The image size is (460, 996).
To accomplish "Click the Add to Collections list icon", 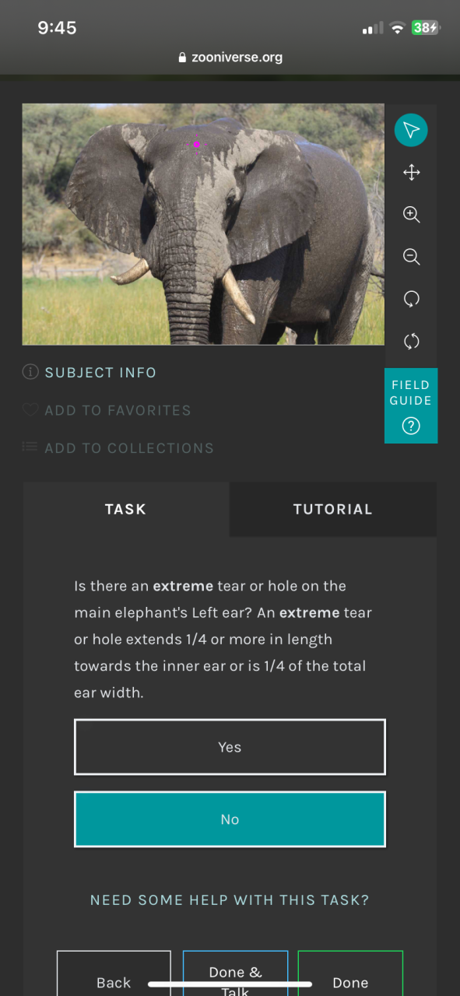I will tap(30, 447).
